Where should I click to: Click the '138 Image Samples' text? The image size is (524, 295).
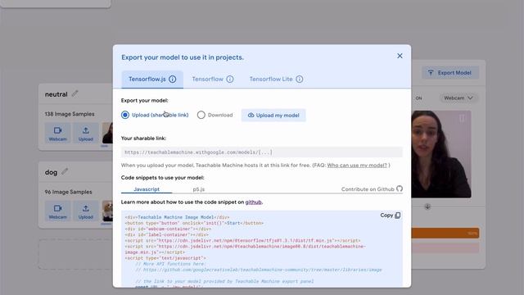[x=70, y=114]
